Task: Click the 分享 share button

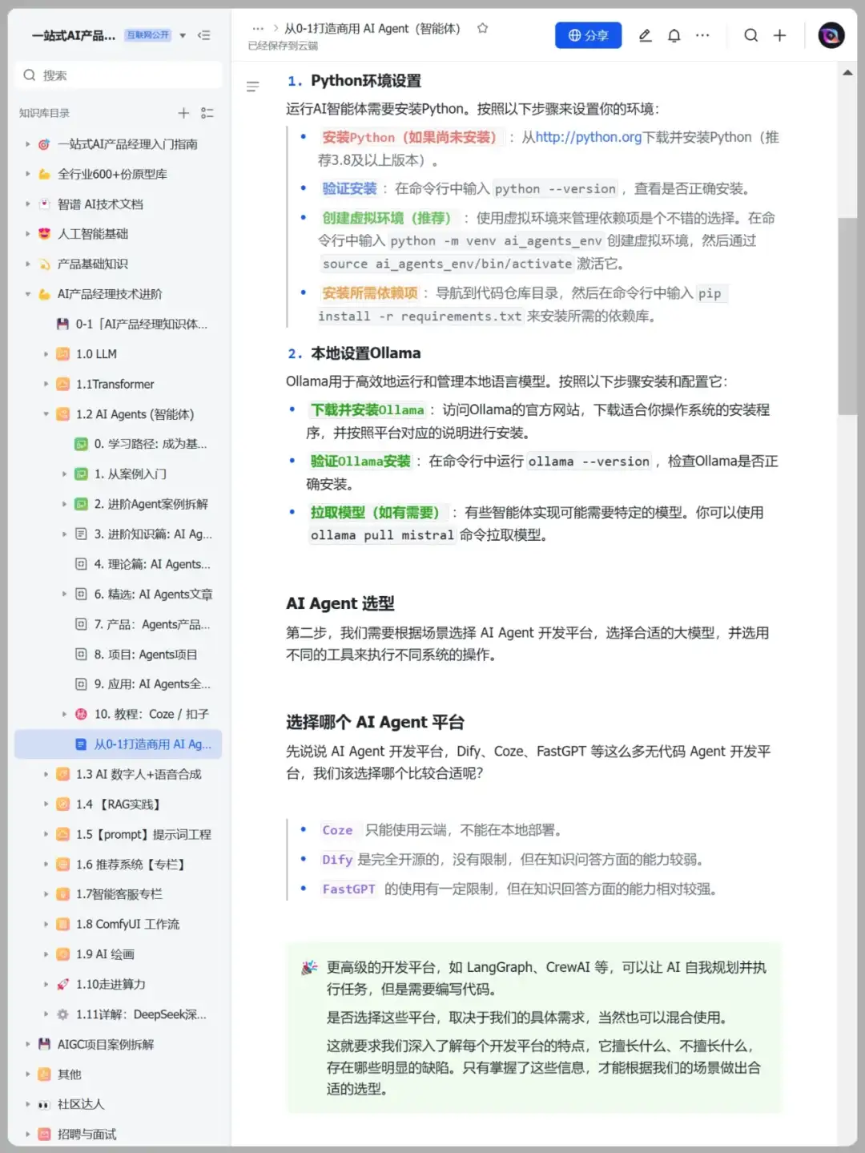Action: [588, 34]
